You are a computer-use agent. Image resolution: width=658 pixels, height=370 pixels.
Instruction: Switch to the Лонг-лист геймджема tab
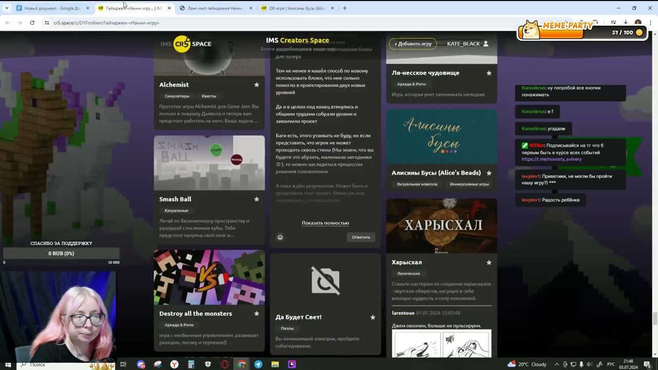click(215, 8)
